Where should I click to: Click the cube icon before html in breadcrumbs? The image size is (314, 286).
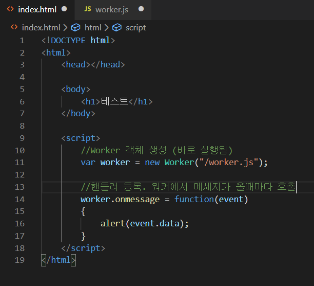pyautogui.click(x=76, y=28)
